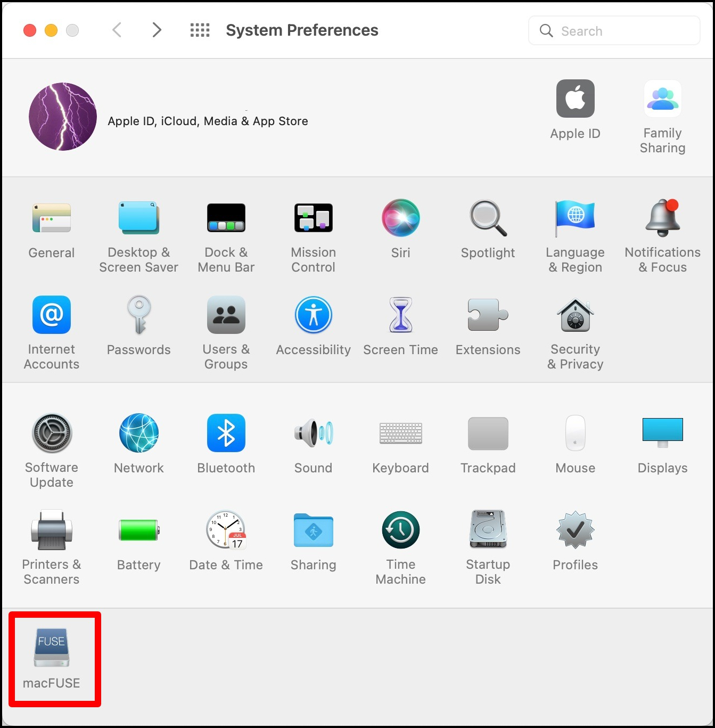Click the forward navigation arrow
This screenshot has width=715, height=728.
157,30
